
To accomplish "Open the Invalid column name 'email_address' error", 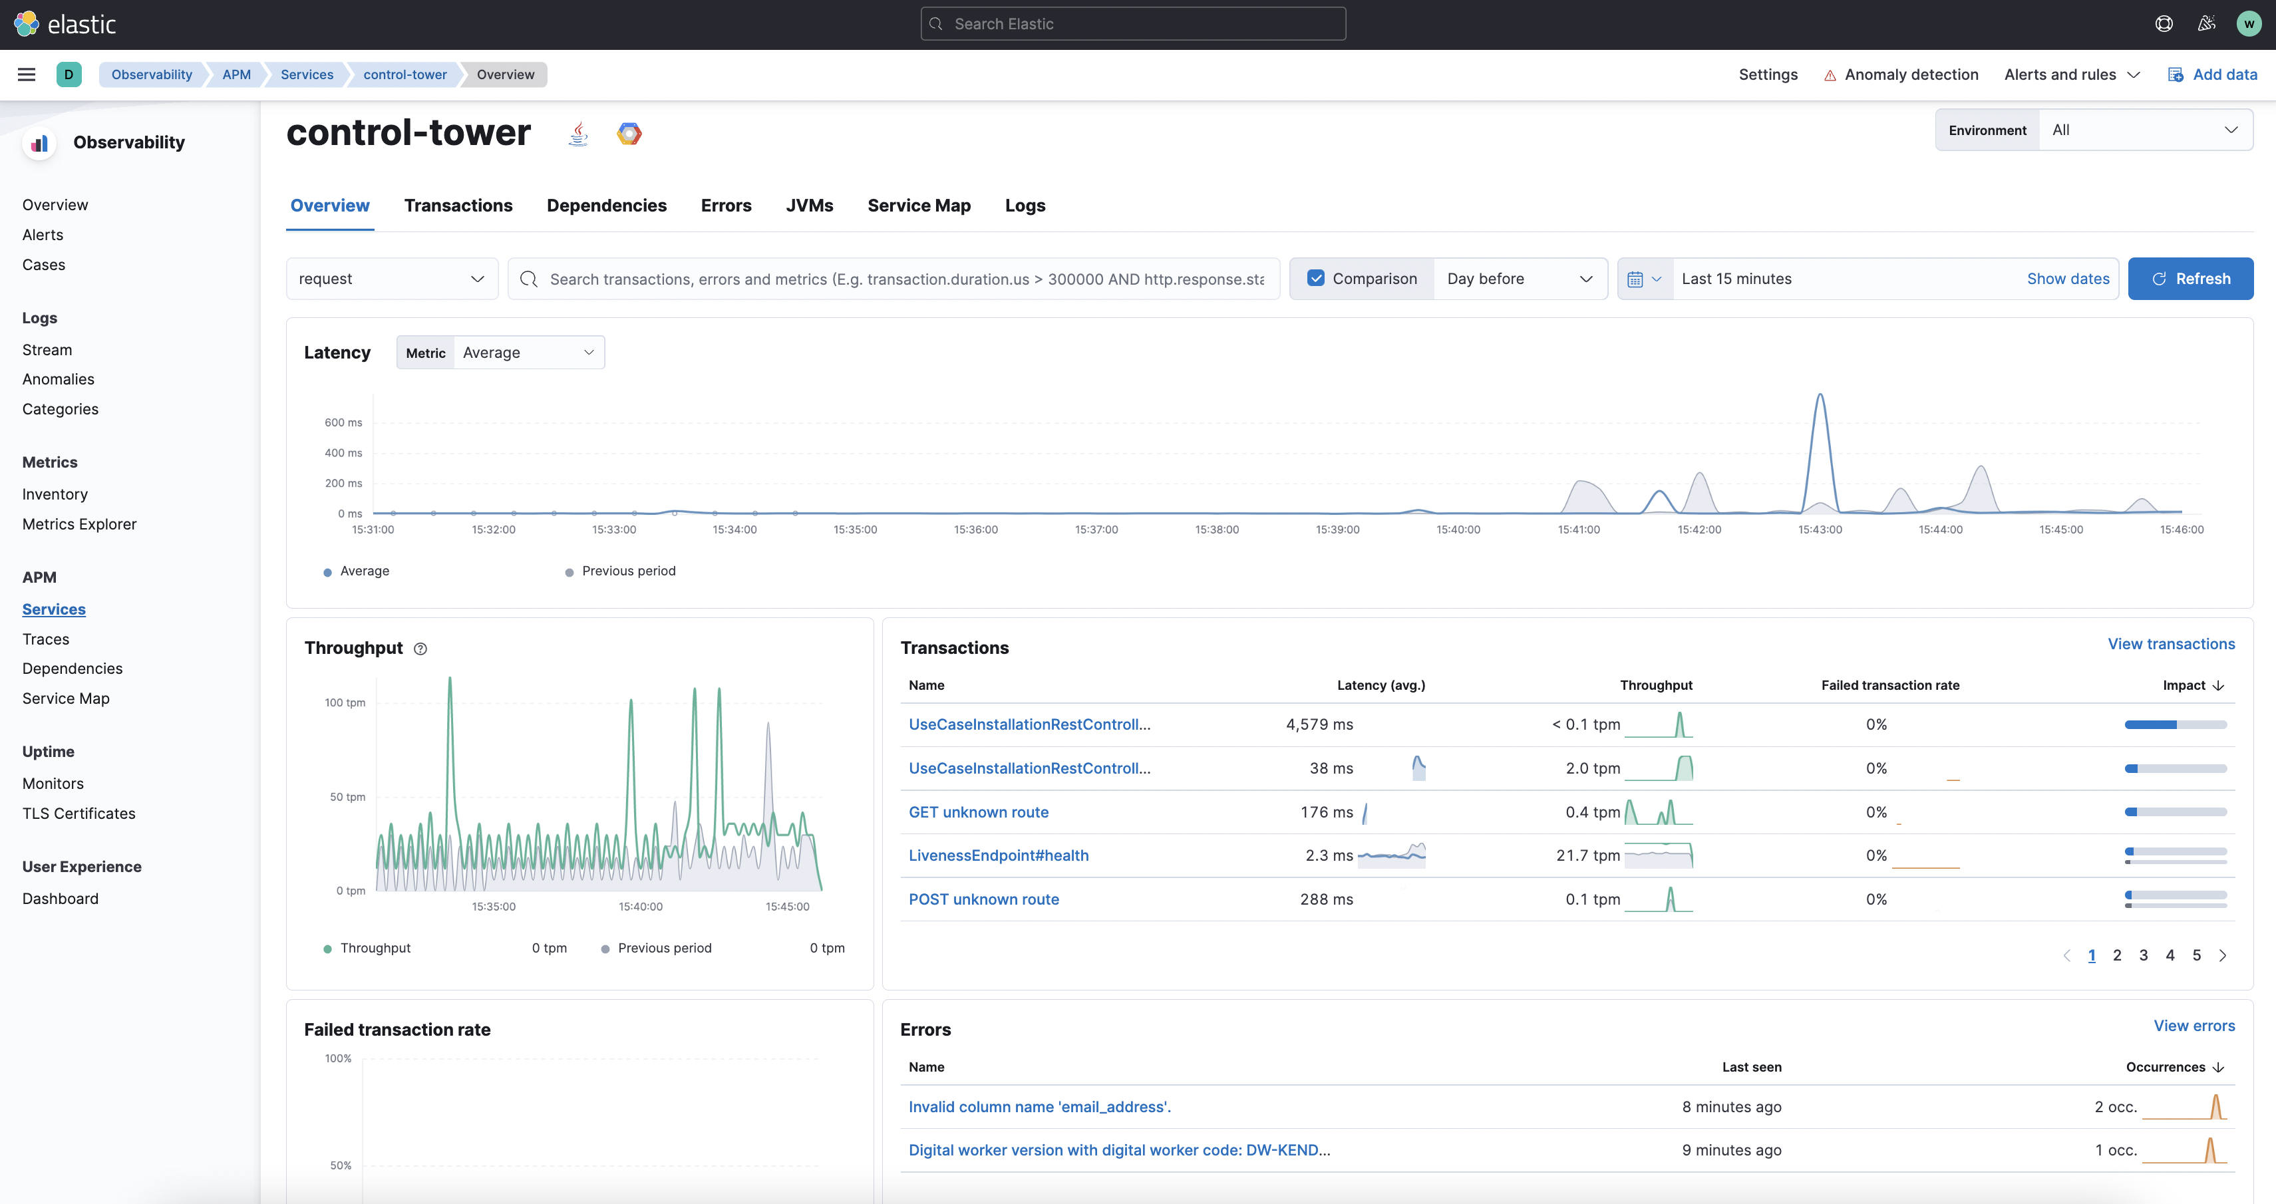I will coord(1039,1107).
